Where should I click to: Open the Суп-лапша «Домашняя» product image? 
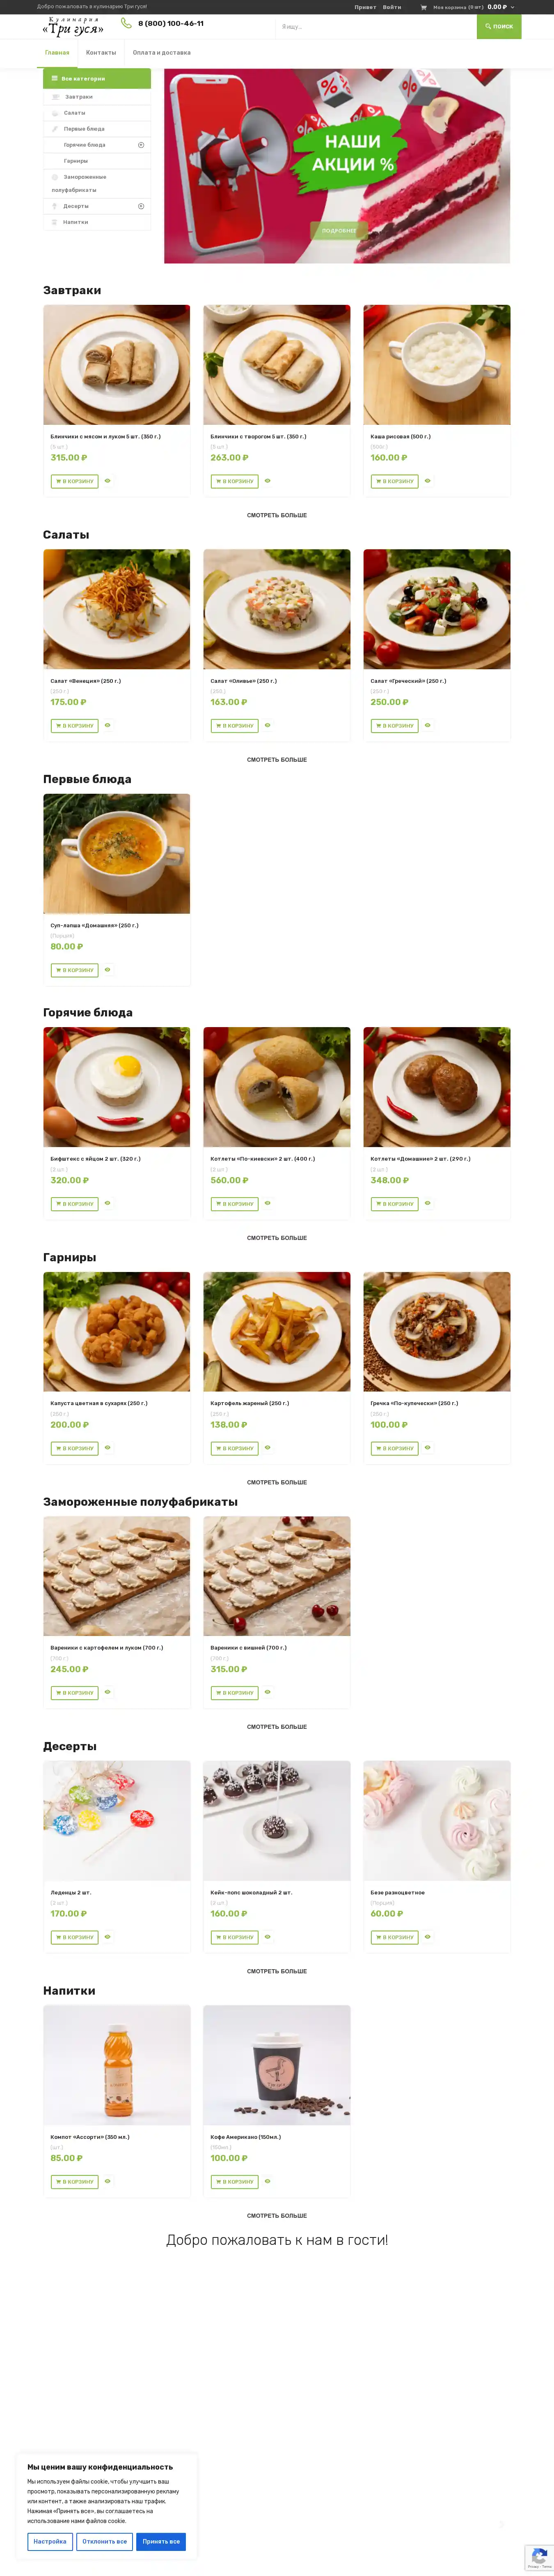point(117,853)
